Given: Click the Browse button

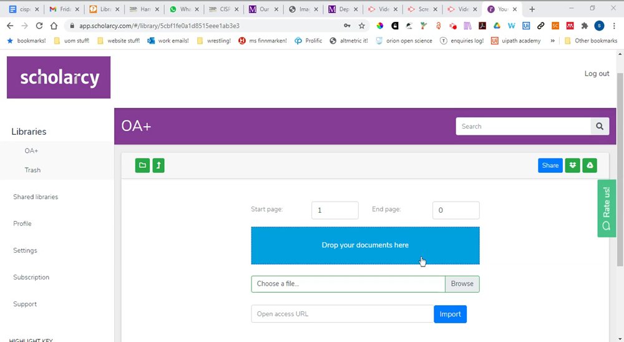Looking at the screenshot, I should tap(462, 284).
